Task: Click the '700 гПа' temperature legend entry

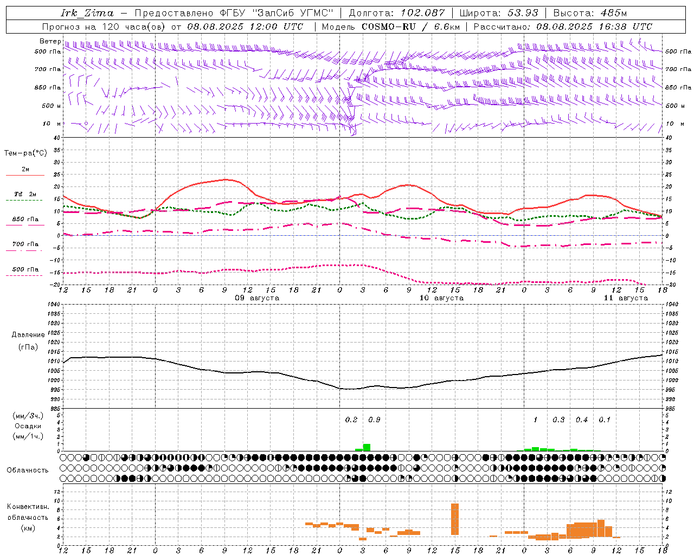Action: coord(25,244)
